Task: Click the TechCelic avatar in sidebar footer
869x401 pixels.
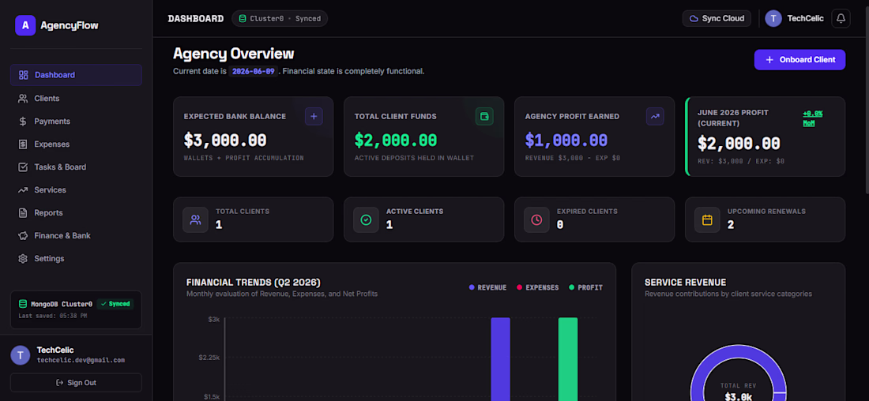Action: click(21, 355)
